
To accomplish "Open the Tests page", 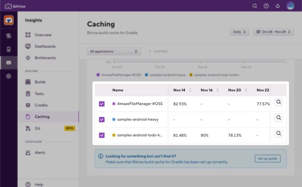I will pos(39,94).
